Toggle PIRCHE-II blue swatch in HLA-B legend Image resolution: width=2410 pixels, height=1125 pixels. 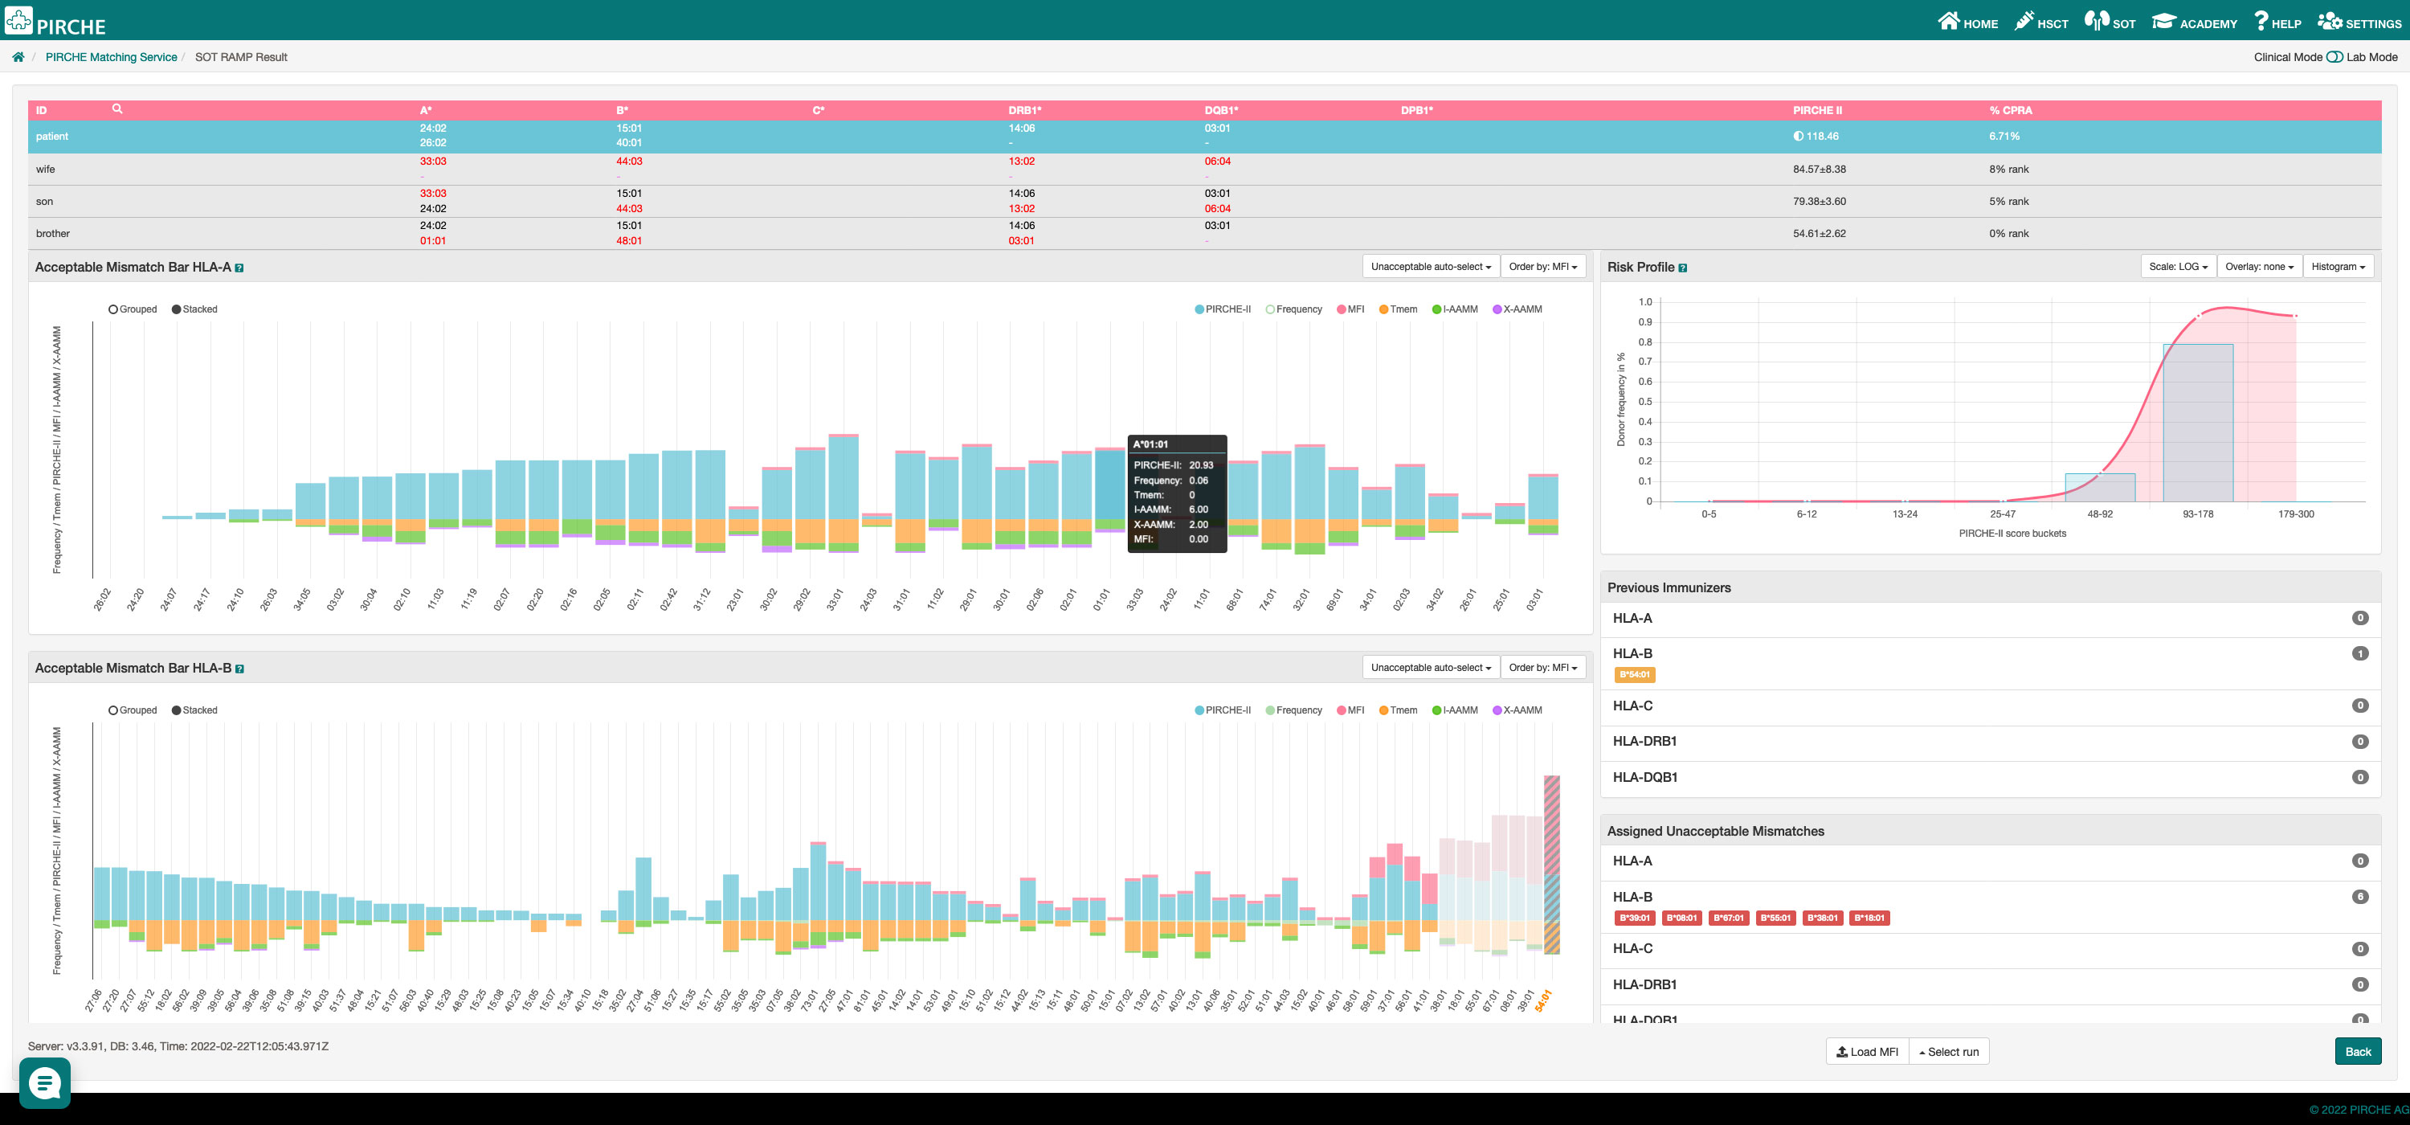(x=1199, y=710)
